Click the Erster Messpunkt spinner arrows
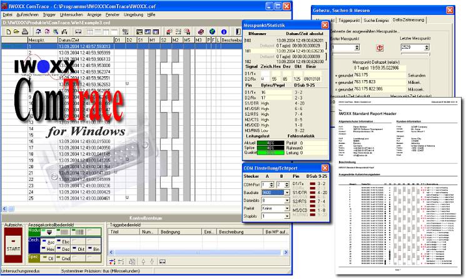Viewport: 466px width, 279px height. [357, 48]
